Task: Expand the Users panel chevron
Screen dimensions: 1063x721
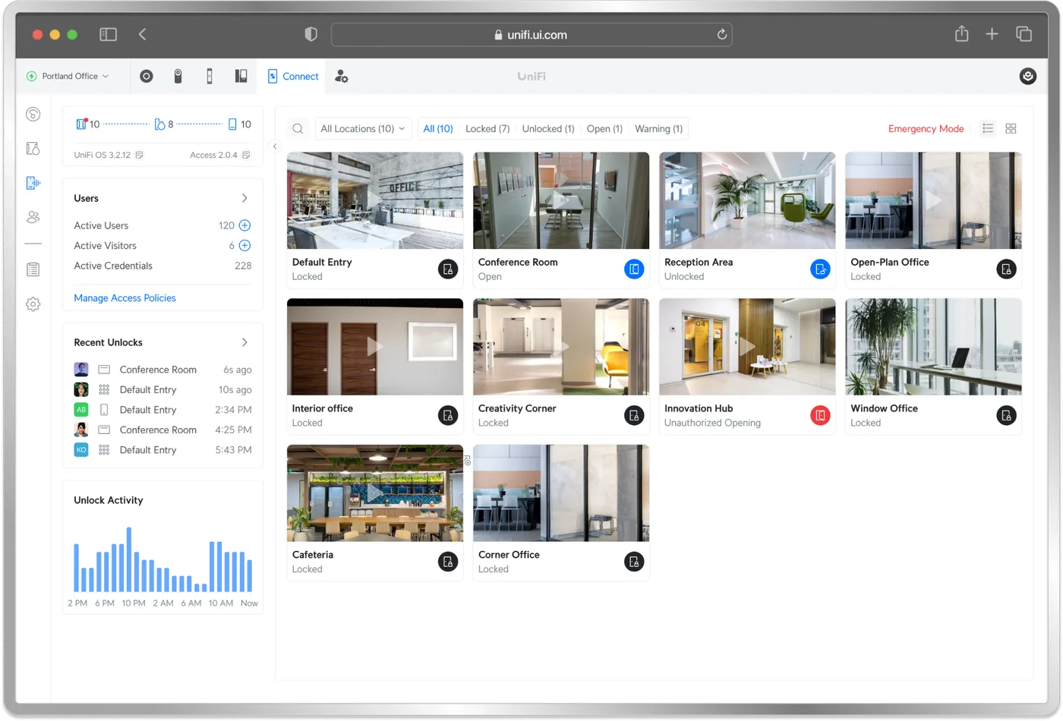Action: pyautogui.click(x=244, y=198)
